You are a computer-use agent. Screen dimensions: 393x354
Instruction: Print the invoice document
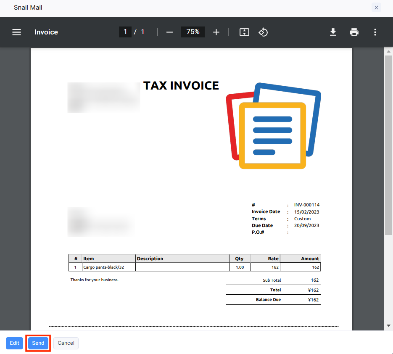click(354, 32)
